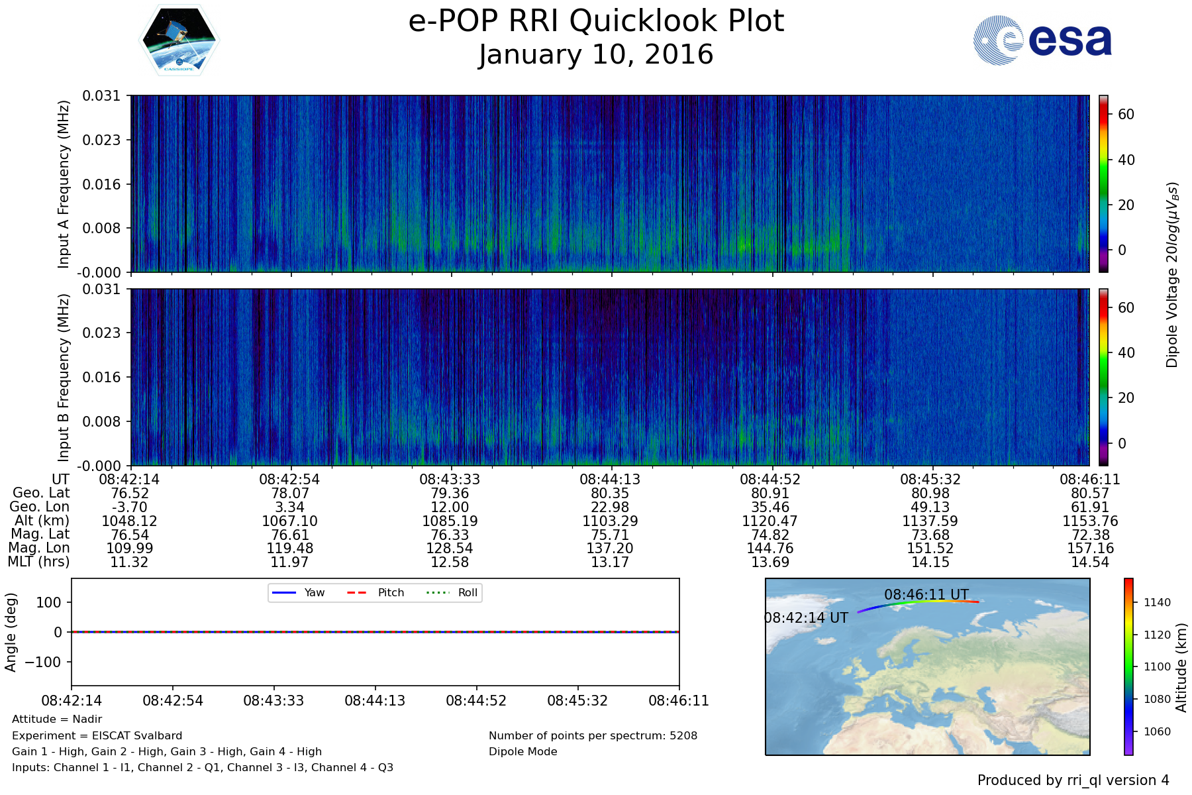Click the Produced by rri_ql version 4 text
Image resolution: width=1192 pixels, height=795 pixels.
coord(1073,780)
